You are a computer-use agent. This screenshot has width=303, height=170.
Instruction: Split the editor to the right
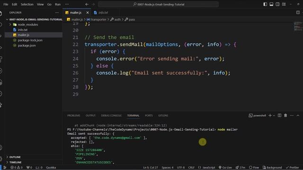(x=298, y=13)
